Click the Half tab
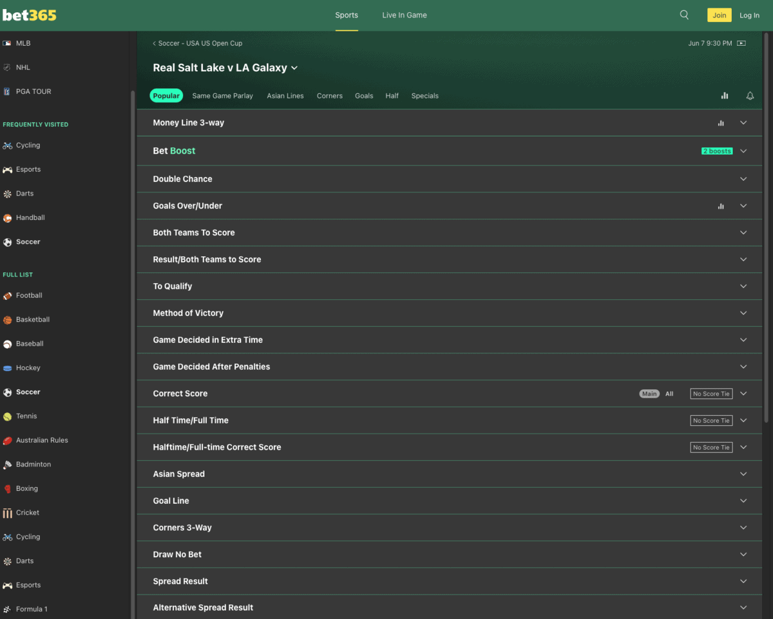The width and height of the screenshot is (773, 619). click(392, 96)
